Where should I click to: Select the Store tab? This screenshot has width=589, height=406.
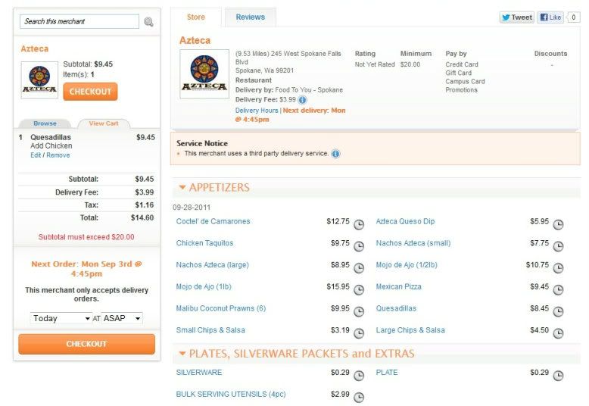pyautogui.click(x=196, y=17)
